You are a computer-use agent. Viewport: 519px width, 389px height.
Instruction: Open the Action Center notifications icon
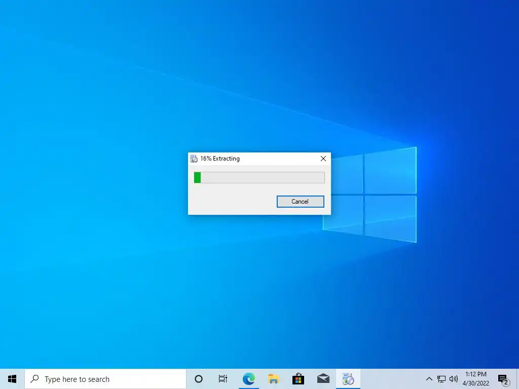pos(503,379)
